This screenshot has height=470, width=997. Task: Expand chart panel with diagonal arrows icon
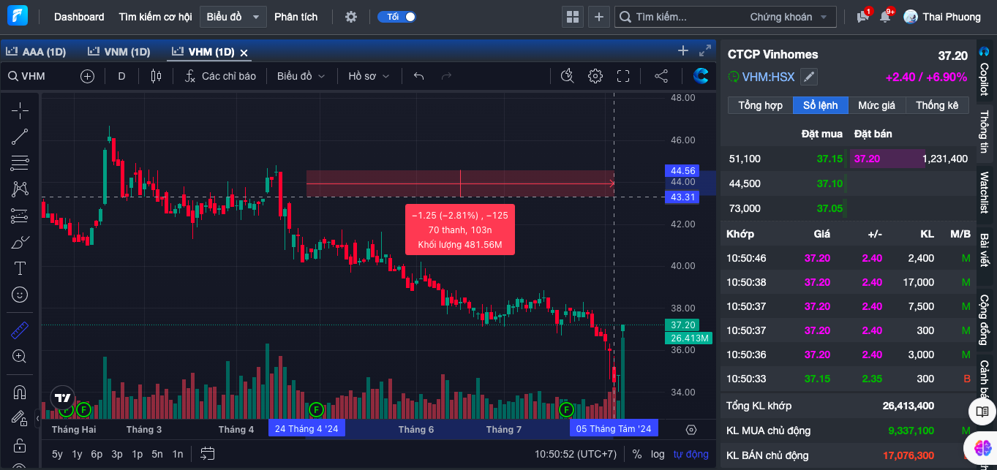click(x=705, y=50)
